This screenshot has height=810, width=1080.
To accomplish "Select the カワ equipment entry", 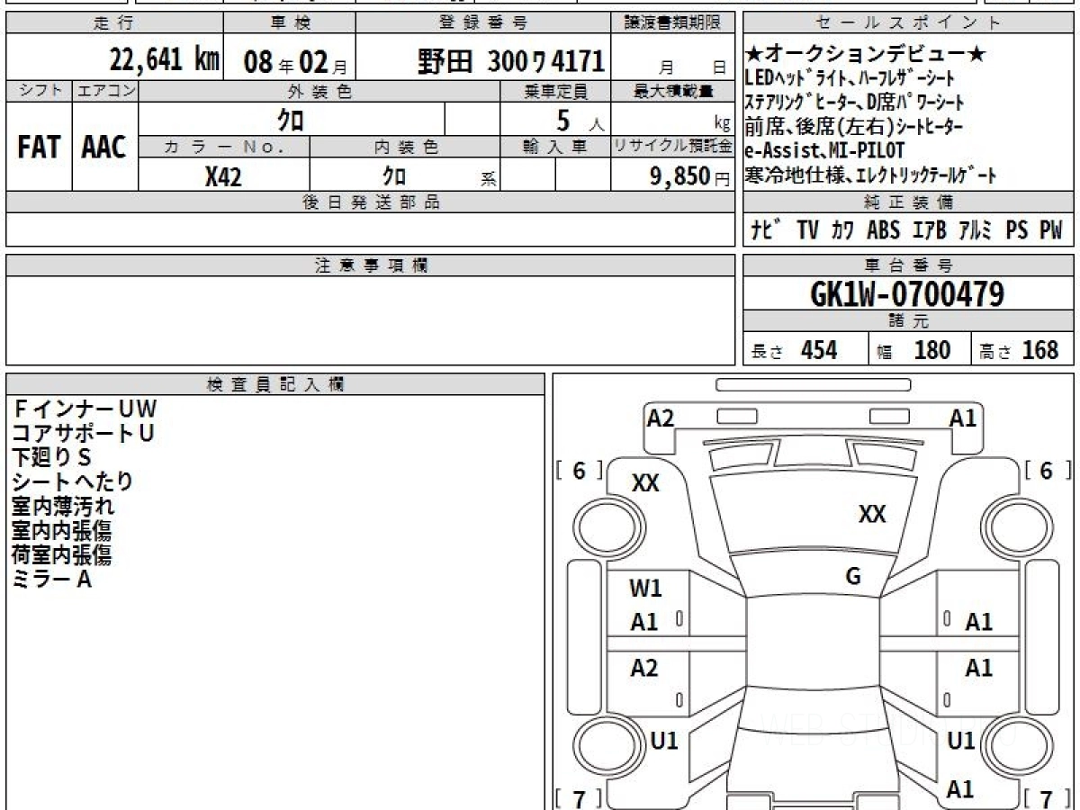I will tap(843, 230).
